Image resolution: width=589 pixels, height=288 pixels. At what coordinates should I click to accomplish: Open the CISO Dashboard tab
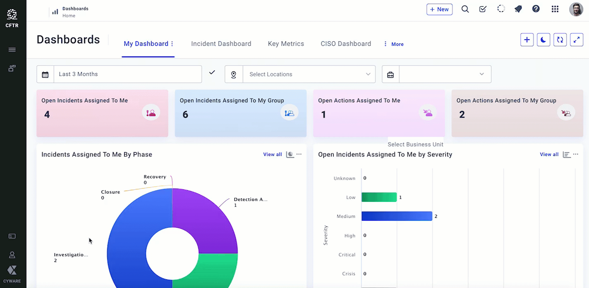[345, 44]
